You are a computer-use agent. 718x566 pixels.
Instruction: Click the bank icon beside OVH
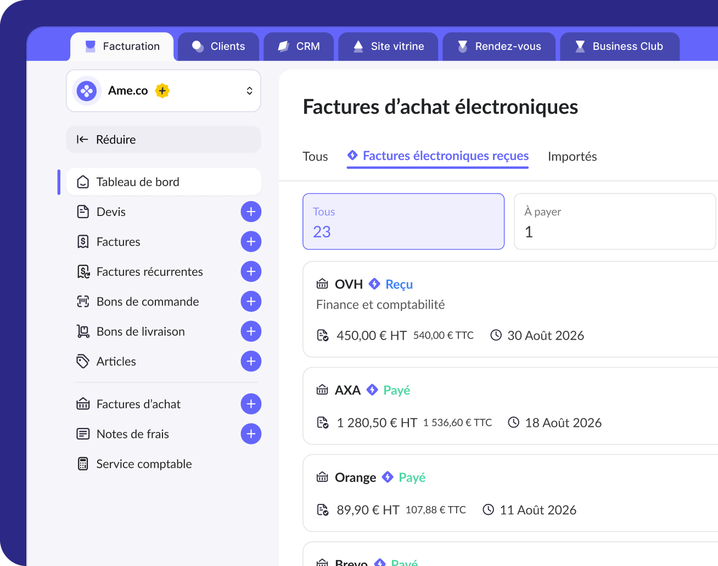click(322, 284)
